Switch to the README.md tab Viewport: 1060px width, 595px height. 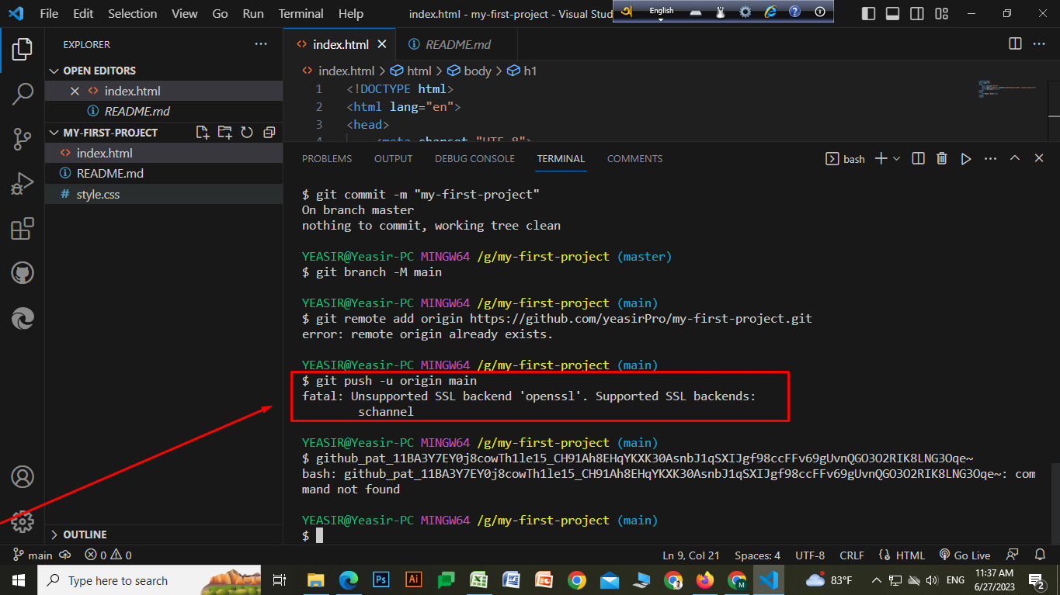(x=457, y=44)
